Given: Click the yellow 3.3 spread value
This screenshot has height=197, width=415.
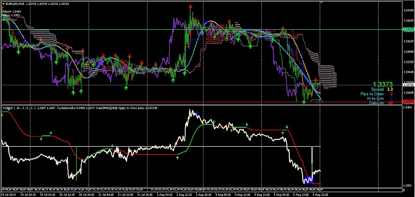Looking at the screenshot, I should [x=390, y=90].
